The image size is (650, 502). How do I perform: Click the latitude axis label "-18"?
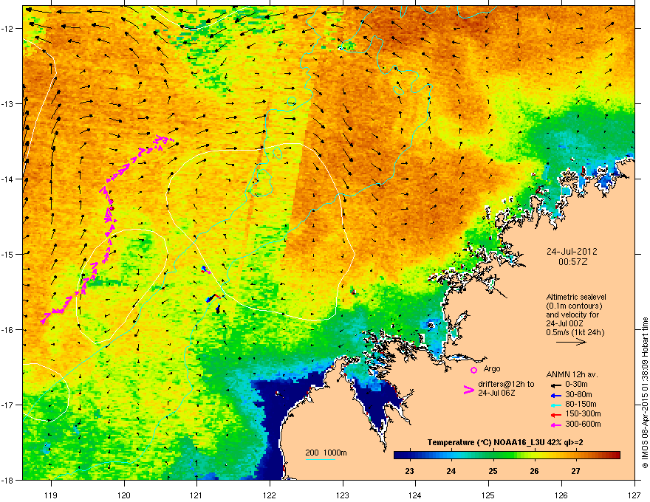point(8,480)
